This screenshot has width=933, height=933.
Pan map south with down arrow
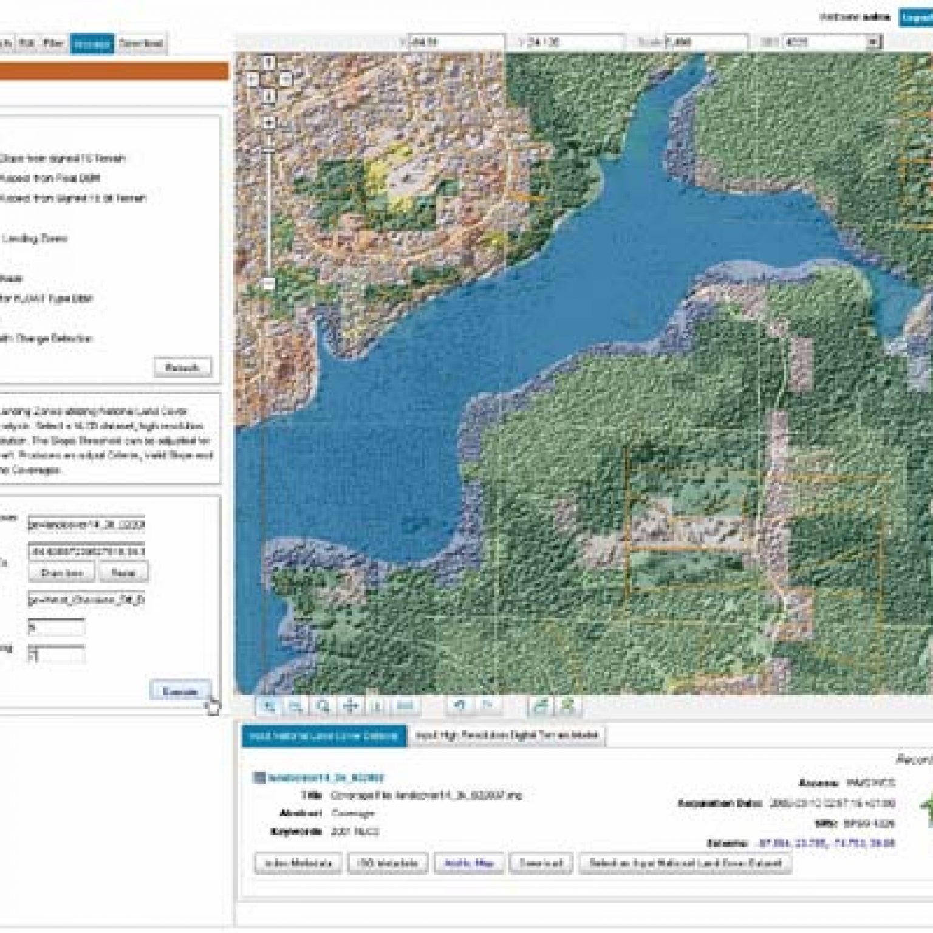(269, 95)
